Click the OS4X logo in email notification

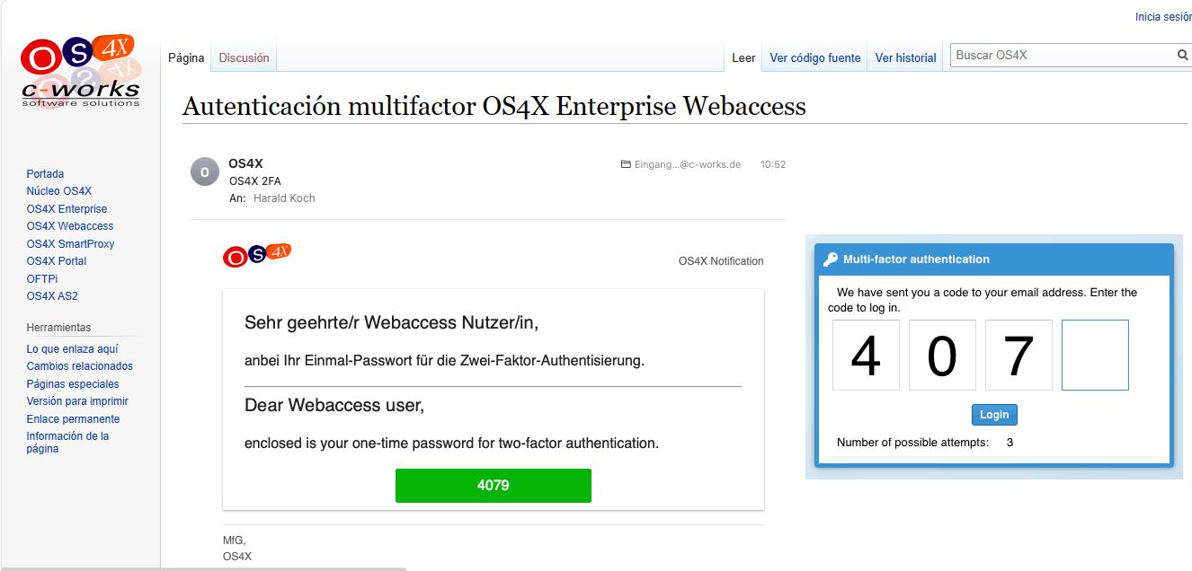[257, 255]
